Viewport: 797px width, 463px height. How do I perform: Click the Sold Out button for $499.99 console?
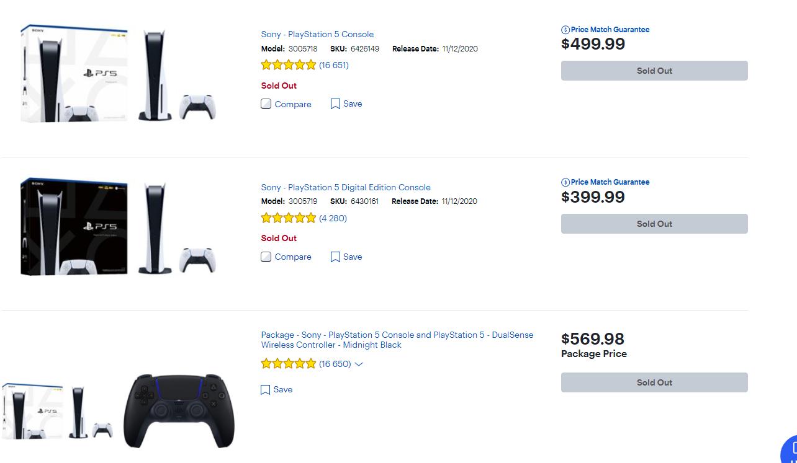pyautogui.click(x=654, y=71)
